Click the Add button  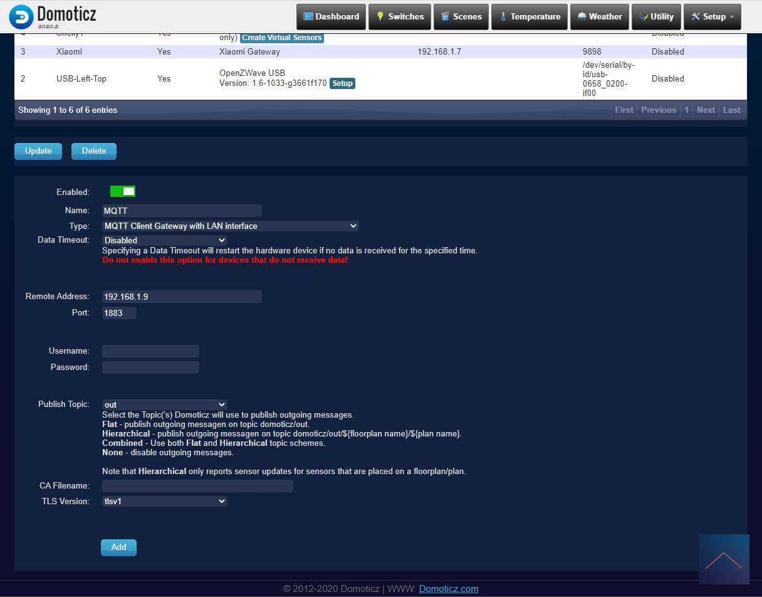(118, 547)
